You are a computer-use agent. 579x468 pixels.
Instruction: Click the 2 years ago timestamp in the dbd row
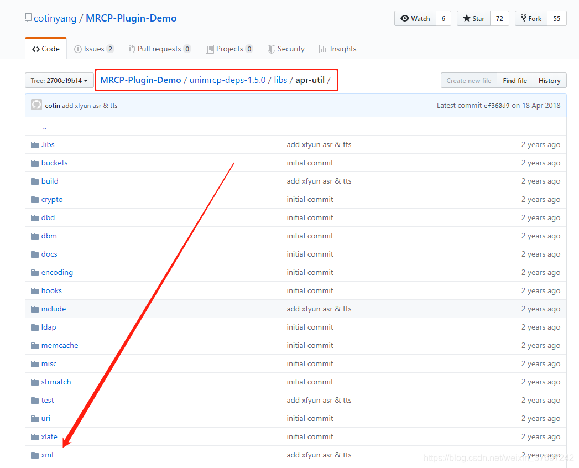point(541,217)
